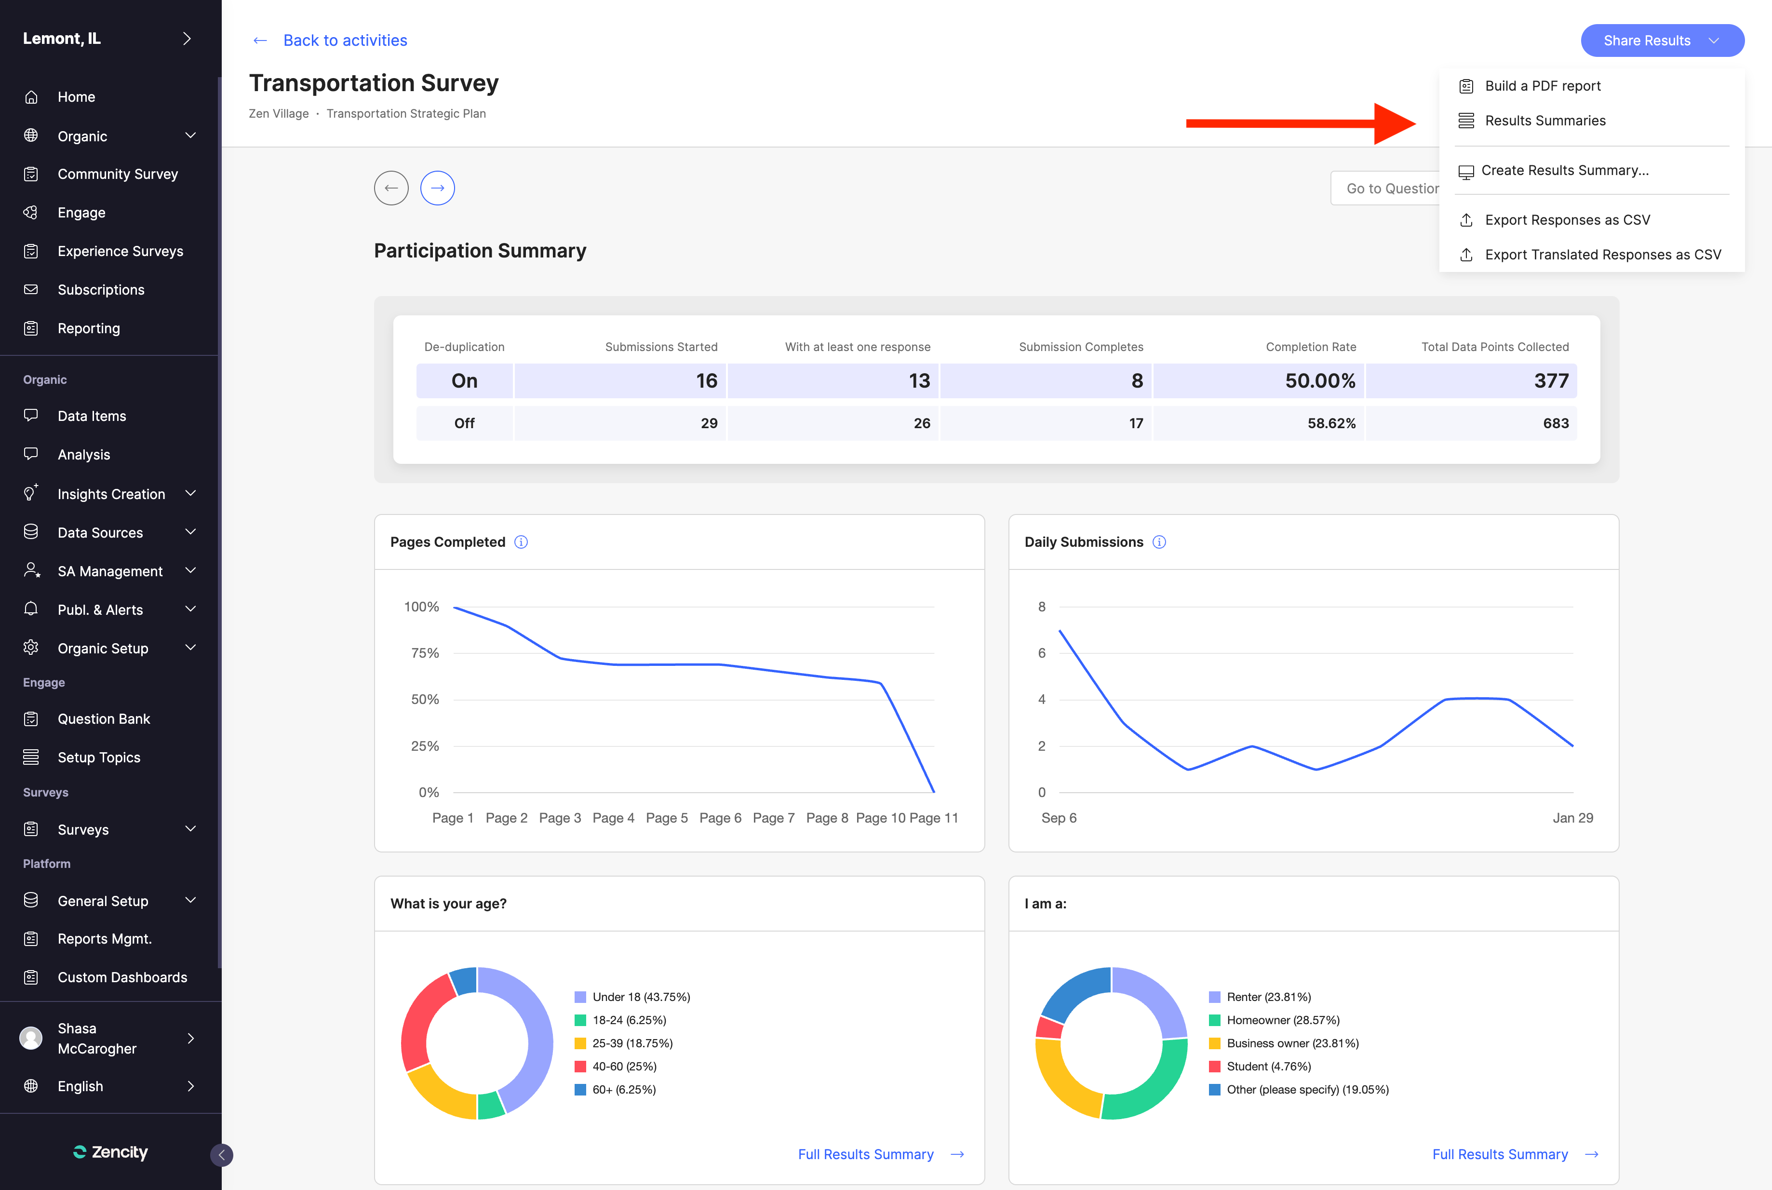Collapse sidebar with round chevron button
The height and width of the screenshot is (1190, 1772).
coord(222,1155)
